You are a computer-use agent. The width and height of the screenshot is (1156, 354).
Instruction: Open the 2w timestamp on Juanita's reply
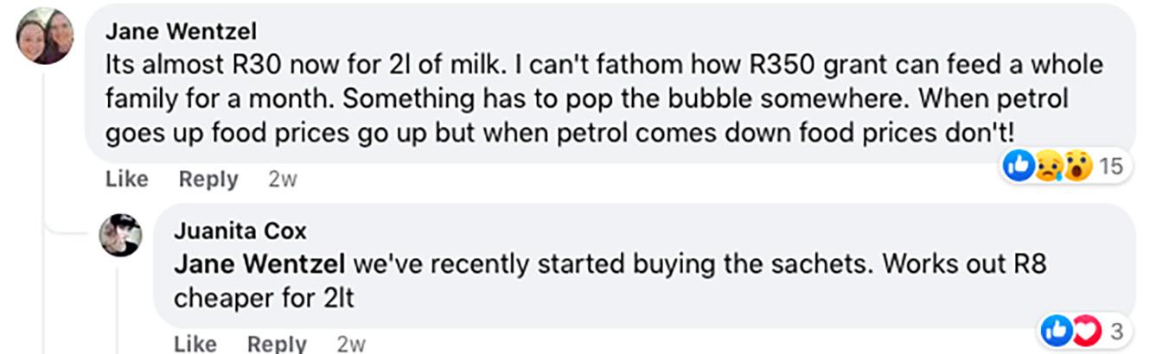tap(351, 344)
